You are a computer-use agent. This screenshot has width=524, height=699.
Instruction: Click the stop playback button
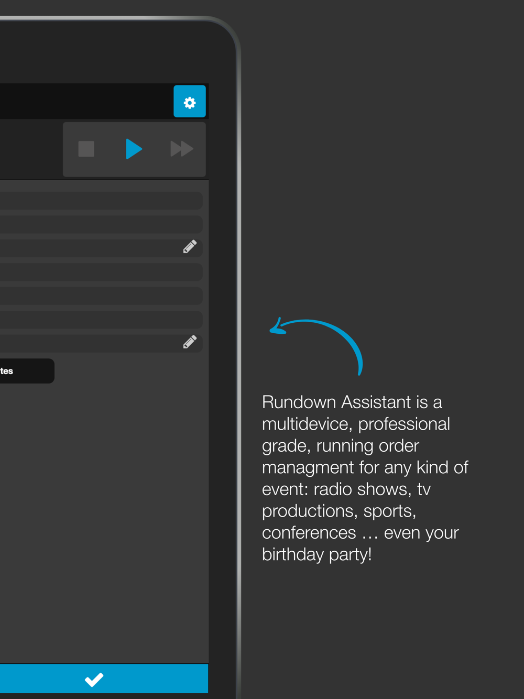[x=86, y=149]
